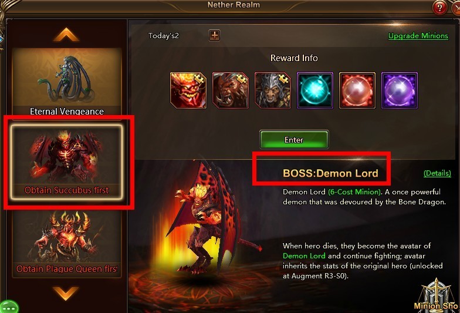Click the green chat bubble icon
The image size is (460, 313).
click(9, 308)
